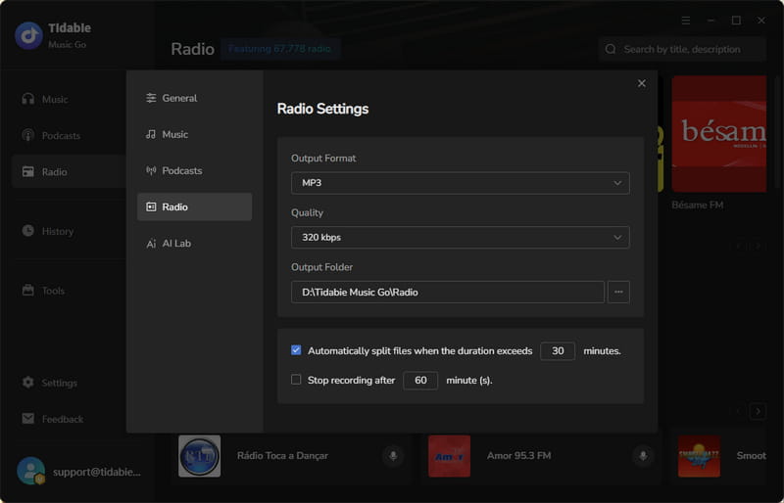Image resolution: width=784 pixels, height=503 pixels.
Task: Open the Podcasts settings tab
Action: click(194, 170)
